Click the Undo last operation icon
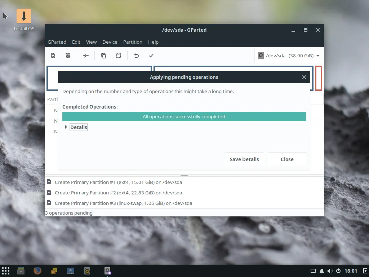This screenshot has width=369, height=277. click(x=137, y=56)
